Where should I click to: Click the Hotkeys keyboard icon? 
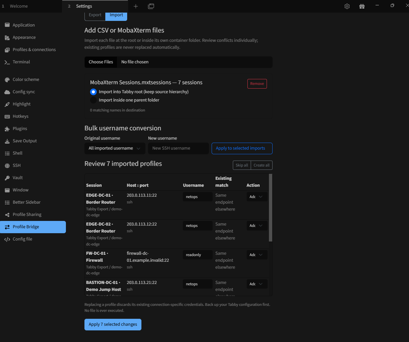pyautogui.click(x=7, y=116)
